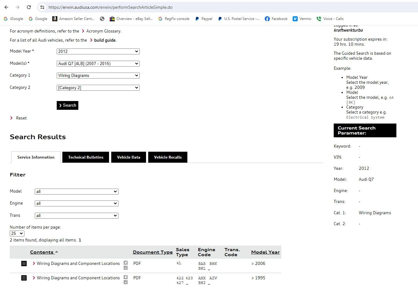
Task: Open the Facebook bookmark
Action: (276, 19)
